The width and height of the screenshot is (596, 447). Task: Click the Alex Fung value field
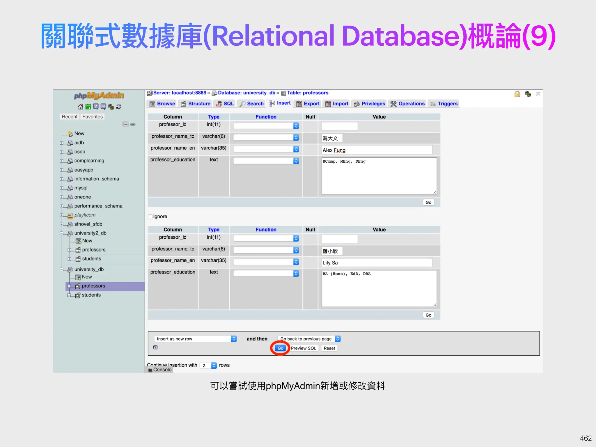tap(377, 150)
